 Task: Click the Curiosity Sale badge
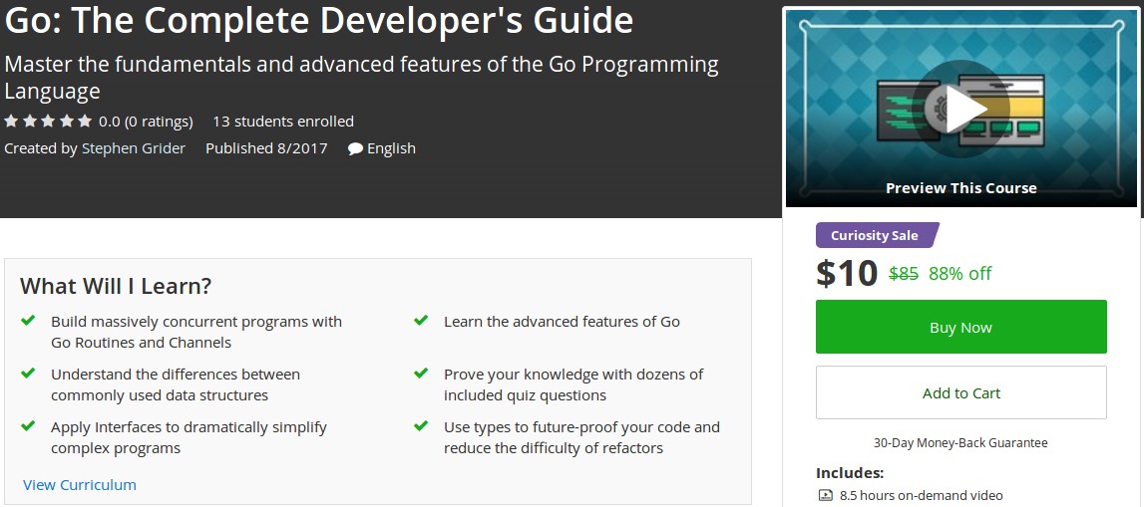point(877,235)
